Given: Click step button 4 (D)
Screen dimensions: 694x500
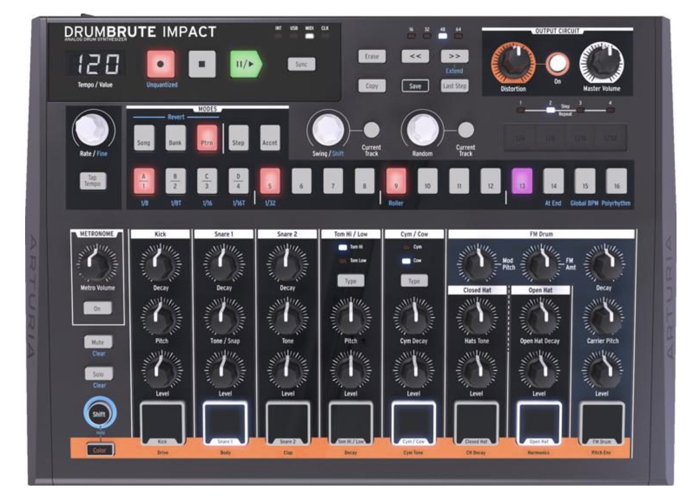Looking at the screenshot, I should point(239,181).
